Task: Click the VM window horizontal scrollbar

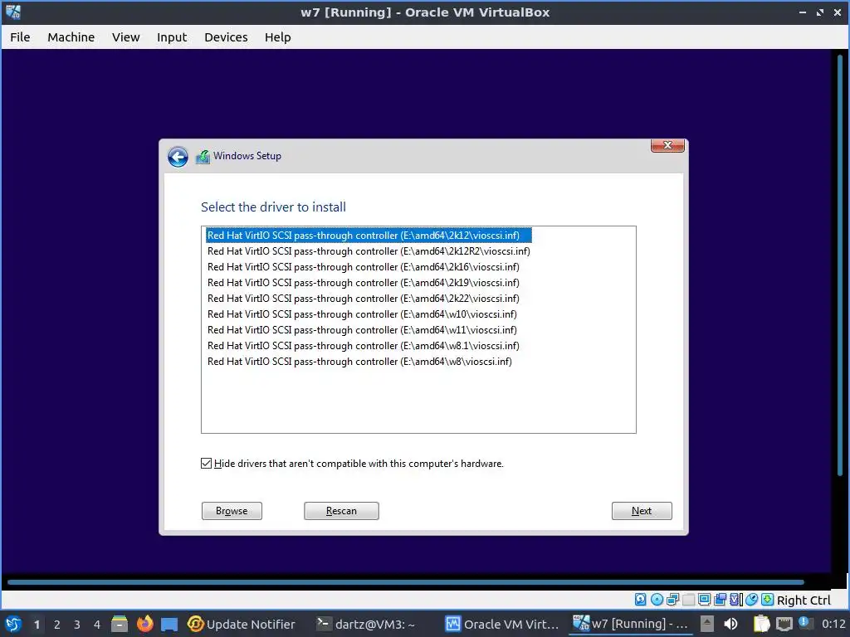Action: (405, 582)
